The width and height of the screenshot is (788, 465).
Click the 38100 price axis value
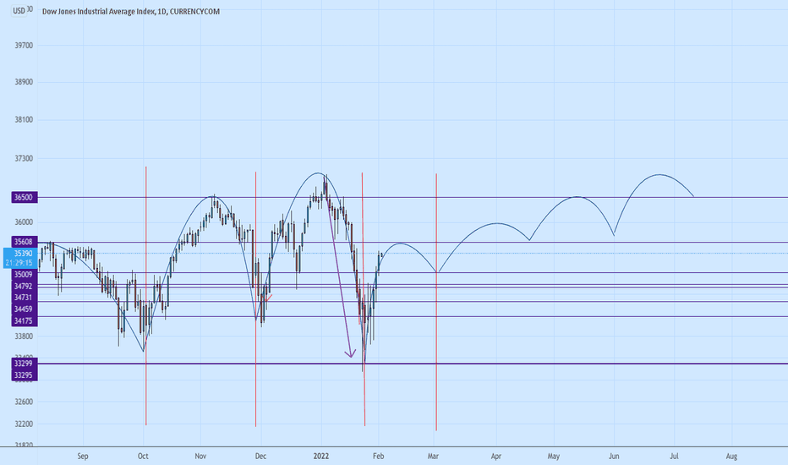click(x=24, y=120)
